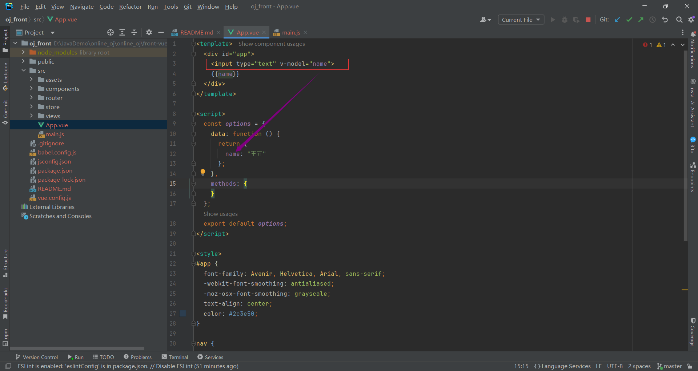
Task: Click the rollback undo icon
Action: click(665, 20)
